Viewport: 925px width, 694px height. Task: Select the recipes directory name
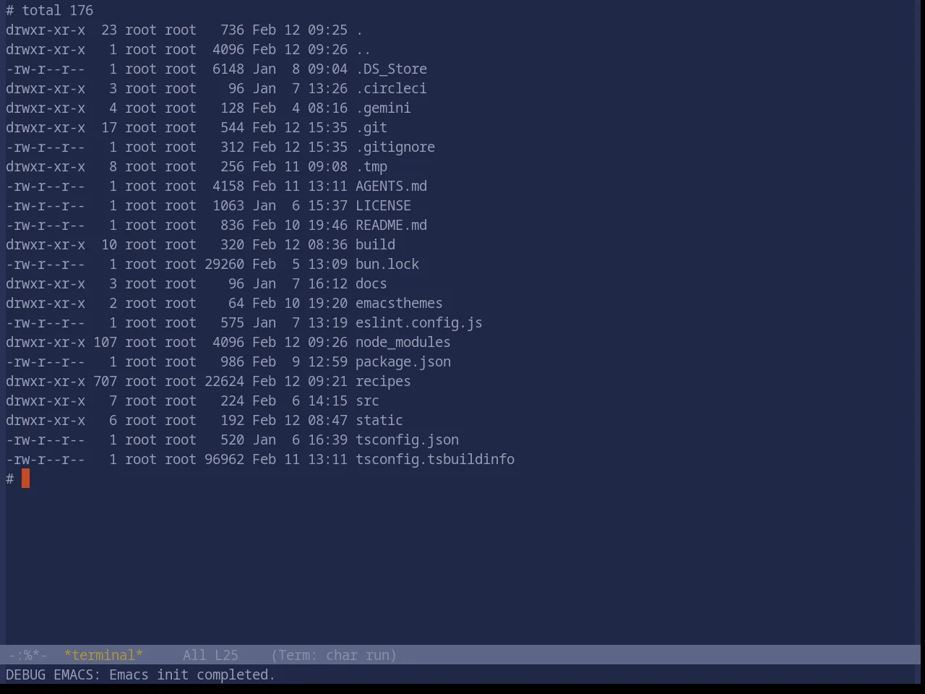click(x=383, y=382)
